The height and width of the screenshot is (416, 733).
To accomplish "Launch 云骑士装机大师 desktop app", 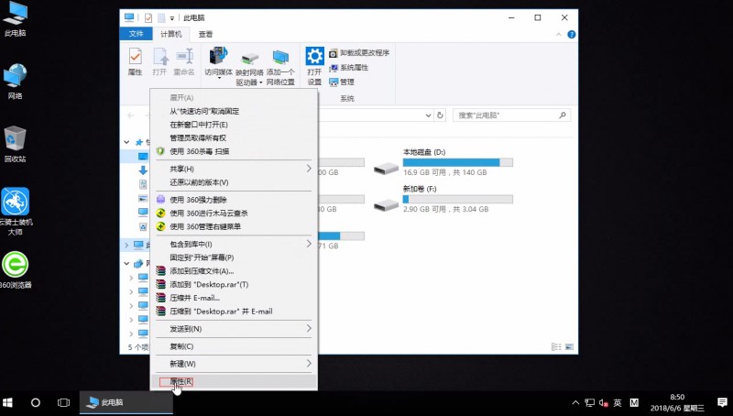I will click(16, 212).
